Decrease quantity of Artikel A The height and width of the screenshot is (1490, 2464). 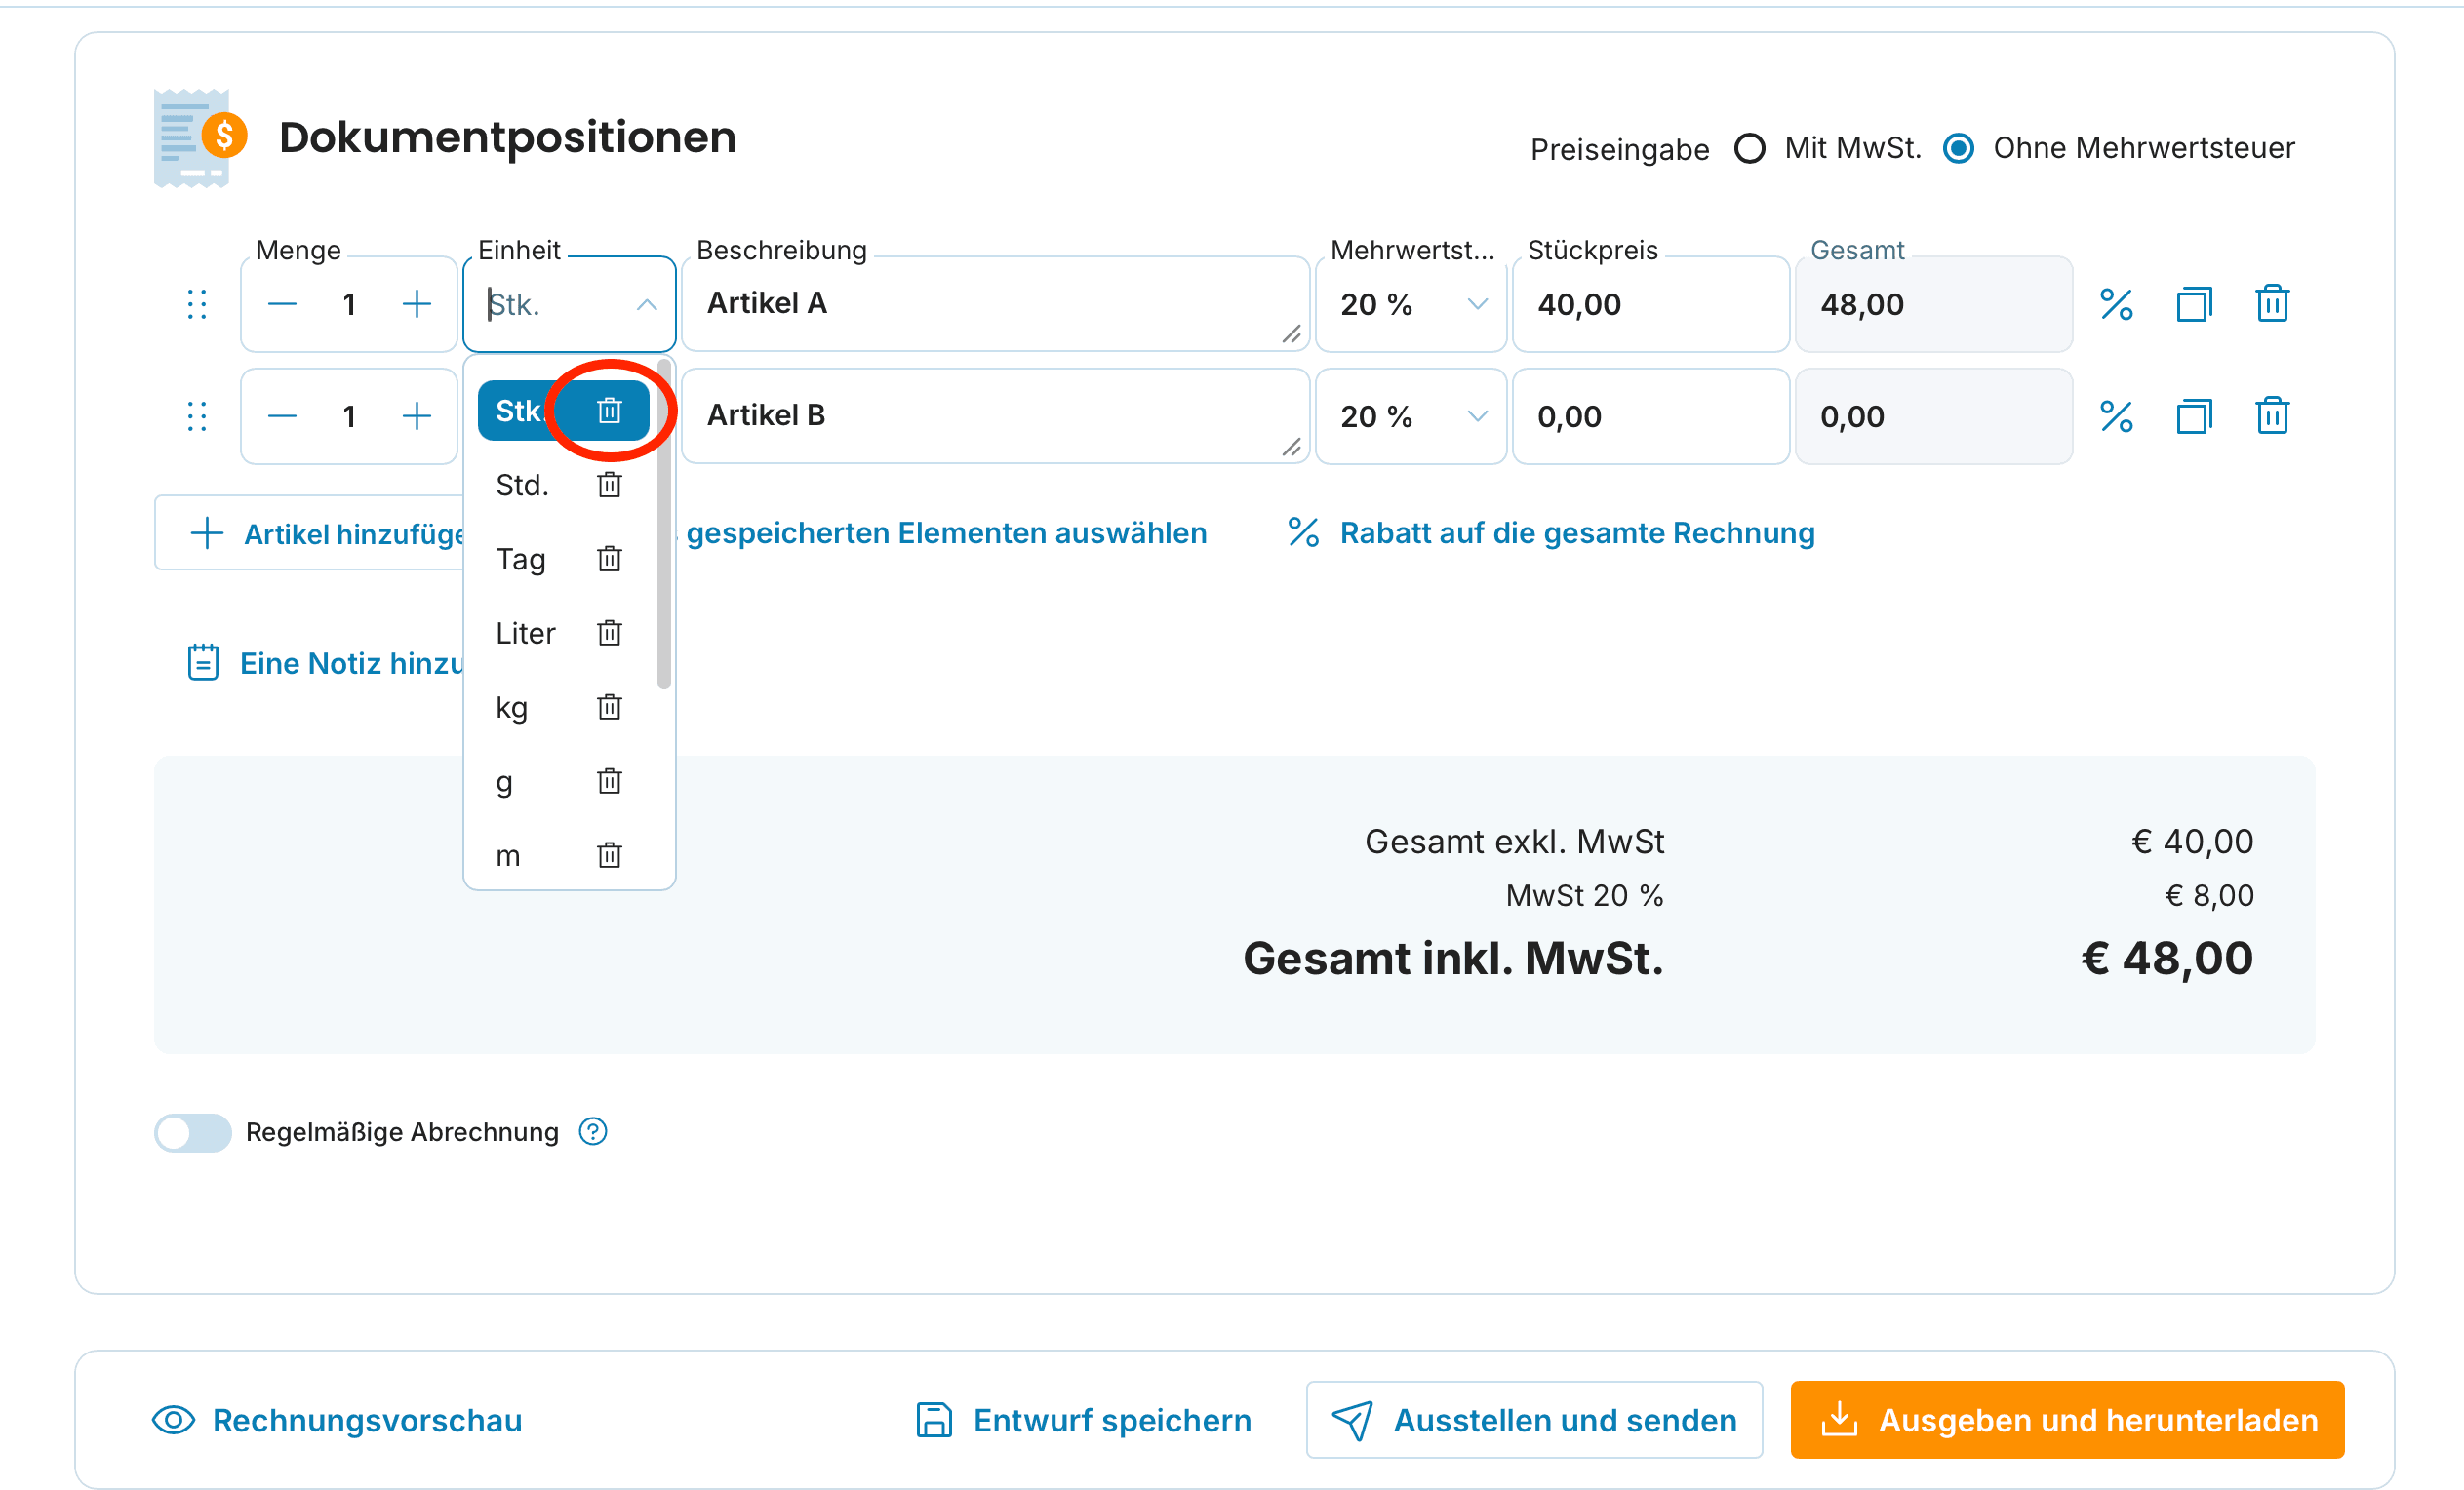click(282, 304)
